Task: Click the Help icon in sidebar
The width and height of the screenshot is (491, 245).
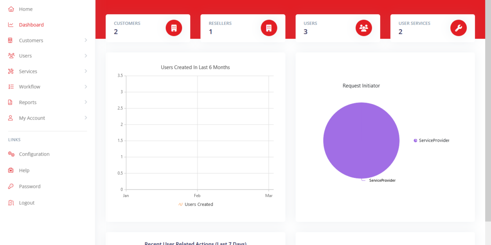Action: coord(11,170)
